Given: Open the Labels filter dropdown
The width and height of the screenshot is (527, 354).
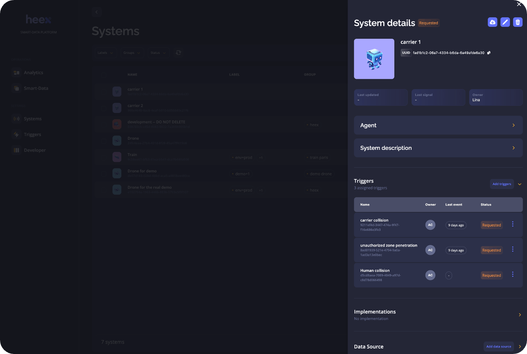Looking at the screenshot, I should [105, 53].
